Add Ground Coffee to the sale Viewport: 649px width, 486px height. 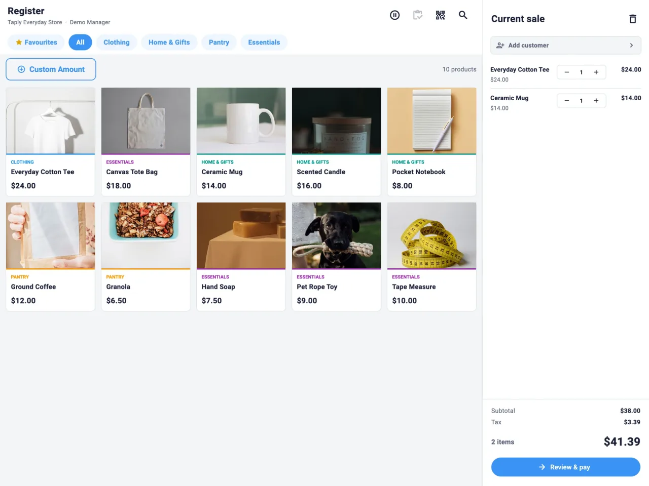[x=51, y=257]
